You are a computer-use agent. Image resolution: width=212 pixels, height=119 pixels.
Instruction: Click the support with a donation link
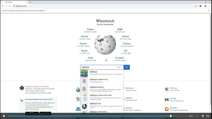click(x=38, y=93)
